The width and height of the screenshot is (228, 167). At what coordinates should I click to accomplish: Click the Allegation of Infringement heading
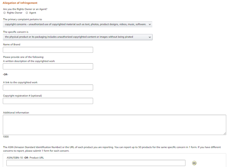coord(20,3)
